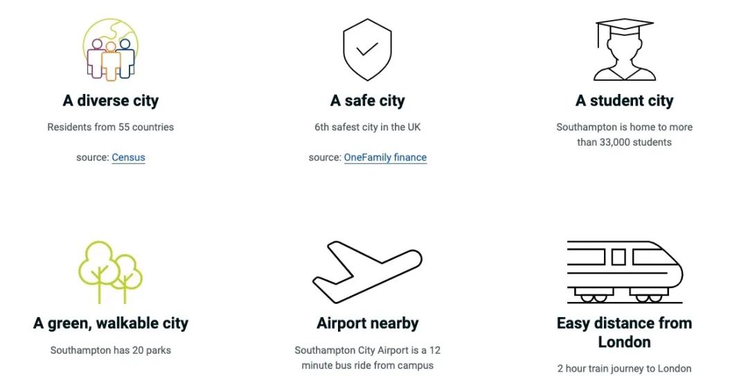Click the 'Residents from 55 countries' text
The image size is (748, 389).
[111, 127]
